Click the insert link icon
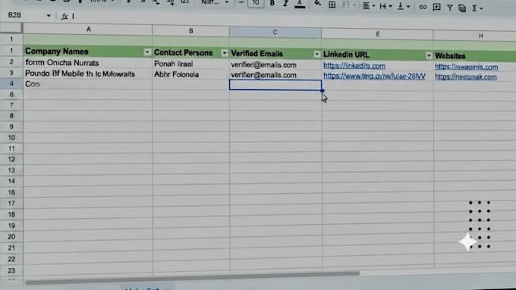This screenshot has height=290, width=516. (423, 7)
